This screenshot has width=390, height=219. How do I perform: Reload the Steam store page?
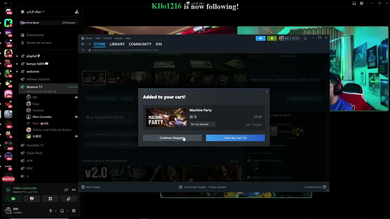click(x=83, y=50)
